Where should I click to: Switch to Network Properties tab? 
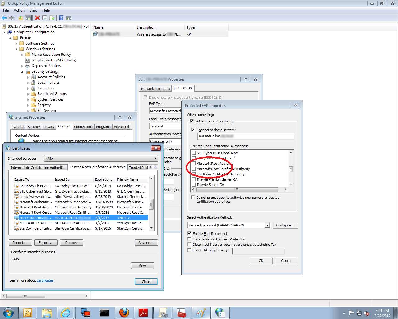[155, 89]
